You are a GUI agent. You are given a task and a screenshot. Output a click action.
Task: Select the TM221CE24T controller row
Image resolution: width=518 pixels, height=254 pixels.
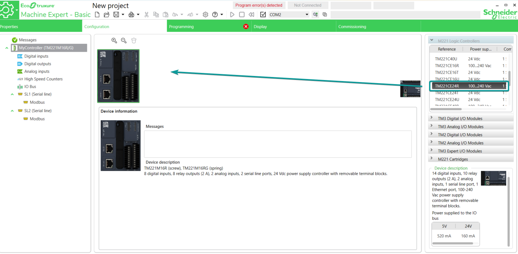(x=447, y=93)
